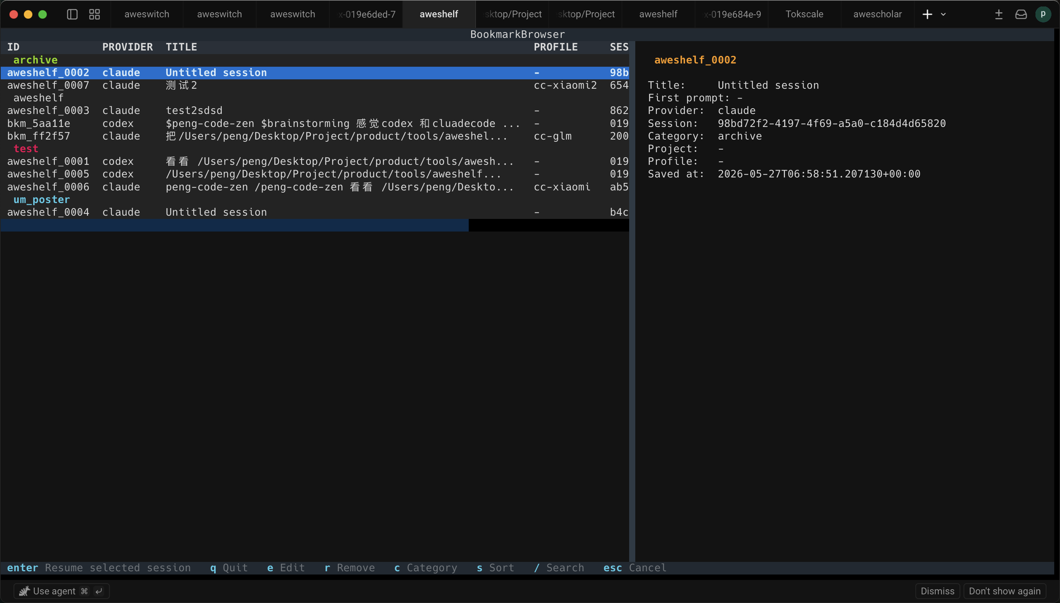The image size is (1060, 603).
Task: Switch to the x-019e6ded-7 tab
Action: click(x=366, y=14)
